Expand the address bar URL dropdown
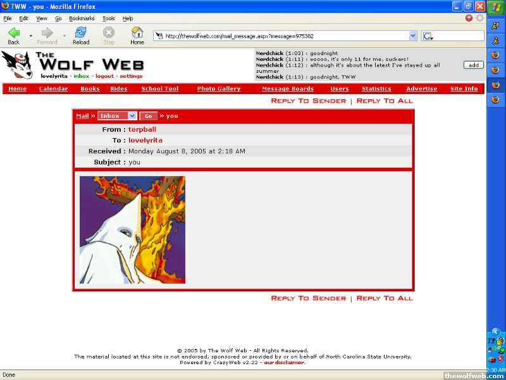The height and width of the screenshot is (380, 506). coord(413,36)
